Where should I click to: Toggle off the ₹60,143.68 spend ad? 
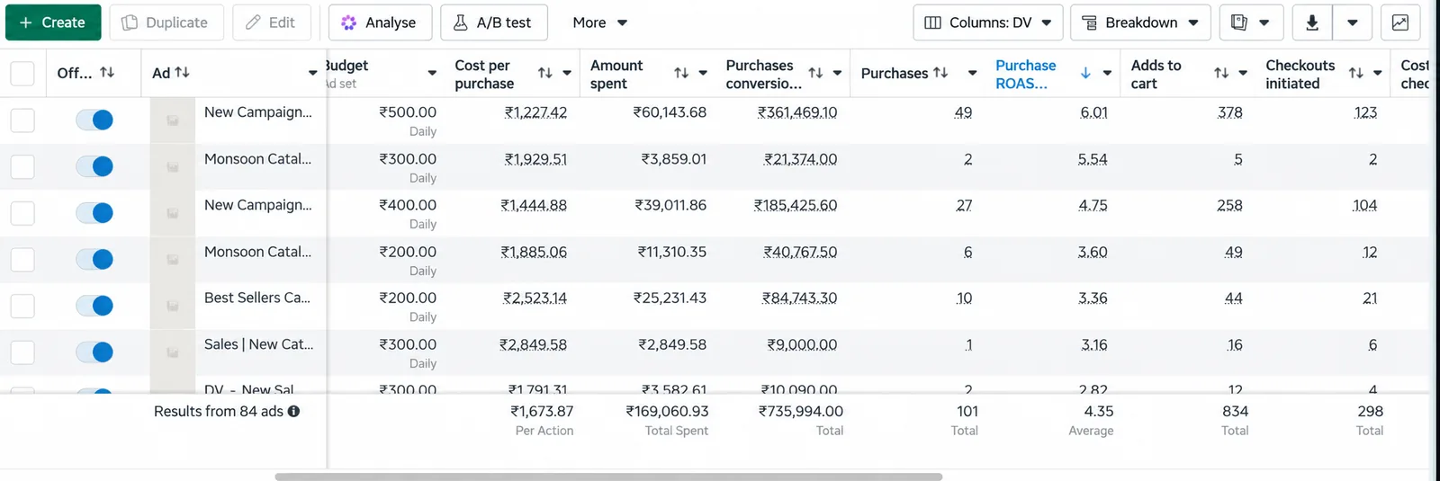[94, 120]
